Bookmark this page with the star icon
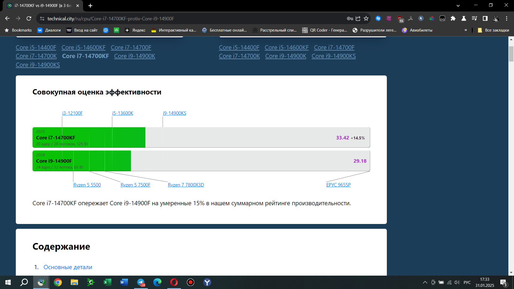The image size is (514, 289). click(x=366, y=18)
